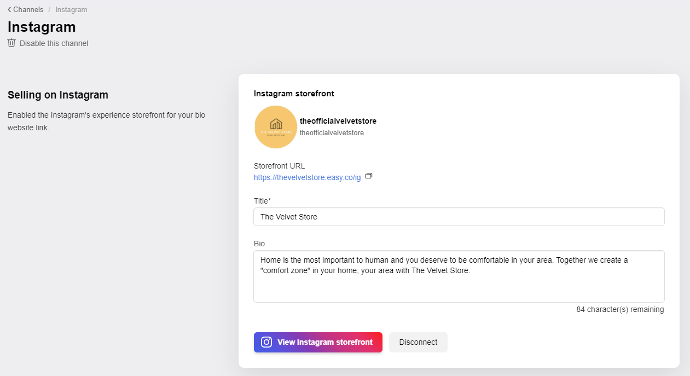Click the Selling on Instagram heading
The height and width of the screenshot is (376, 690).
58,95
